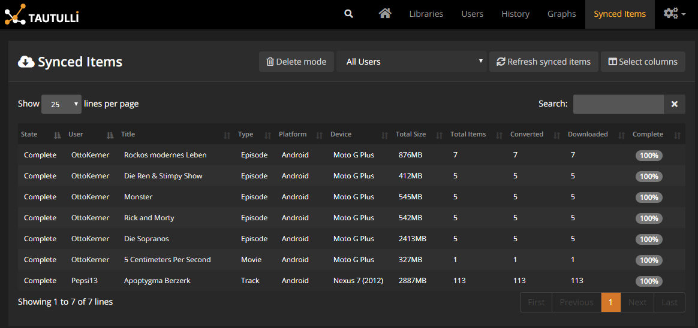Clear search with the X icon

point(674,104)
